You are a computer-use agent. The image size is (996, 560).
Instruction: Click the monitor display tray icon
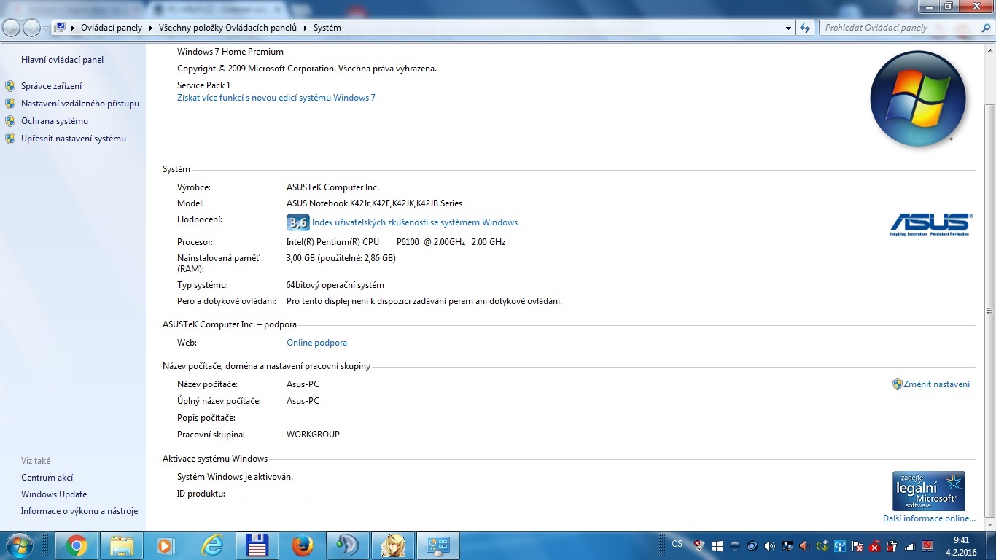coord(787,545)
